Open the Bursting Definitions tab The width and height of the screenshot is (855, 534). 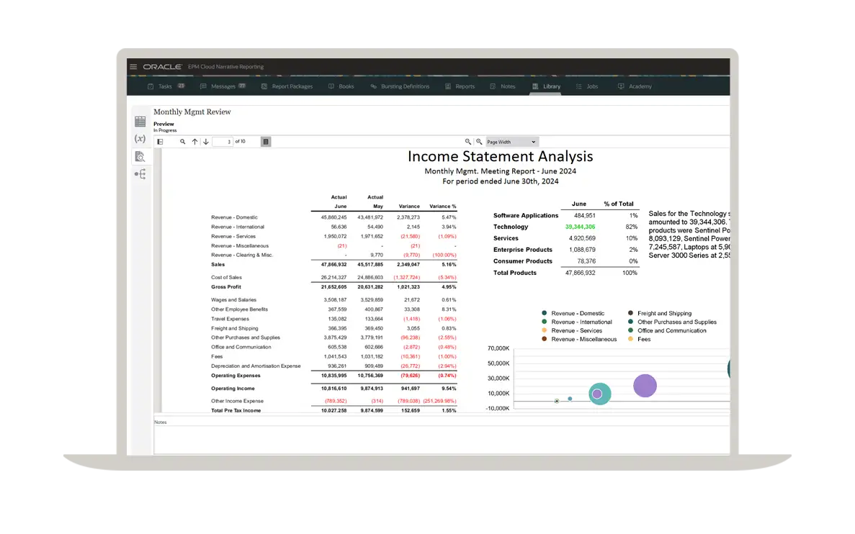point(400,86)
